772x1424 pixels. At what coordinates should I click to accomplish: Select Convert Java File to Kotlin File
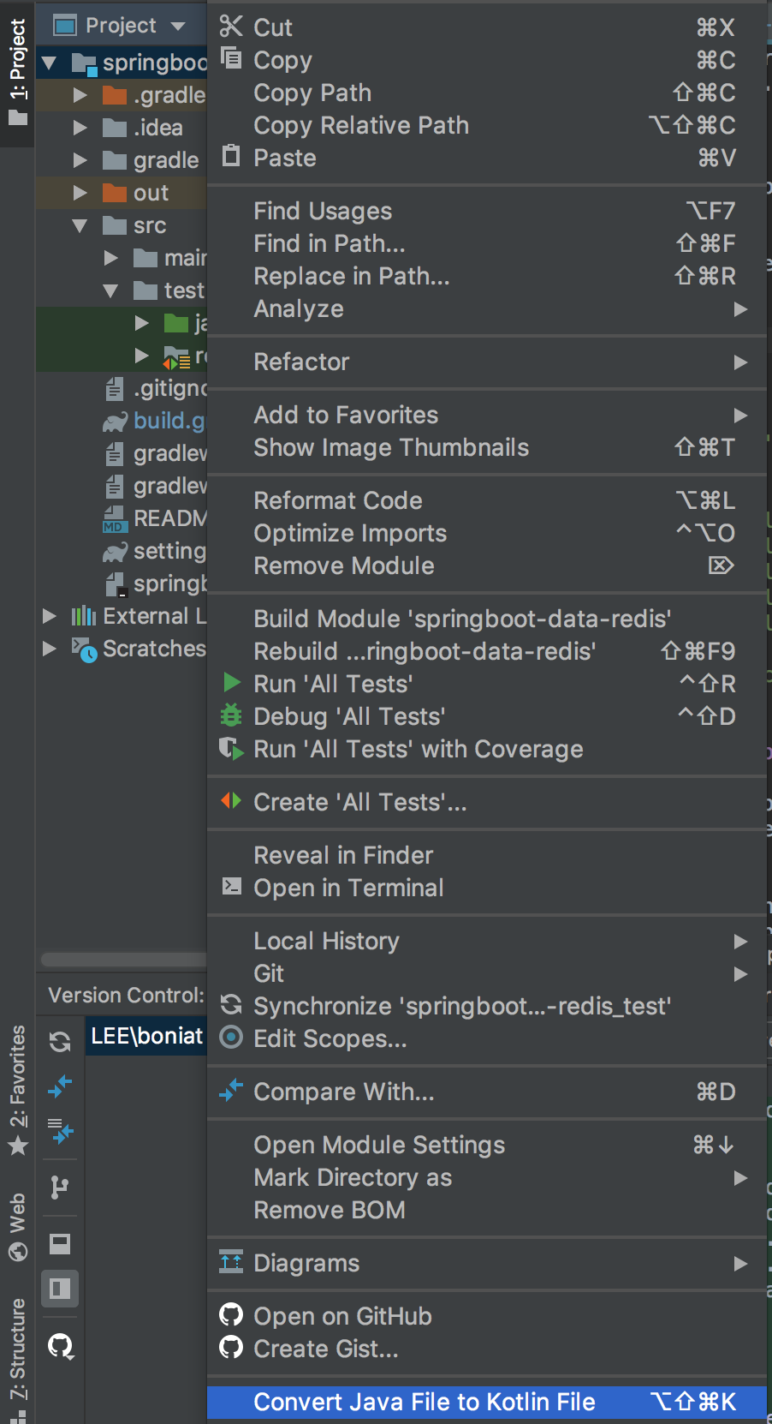click(487, 1402)
